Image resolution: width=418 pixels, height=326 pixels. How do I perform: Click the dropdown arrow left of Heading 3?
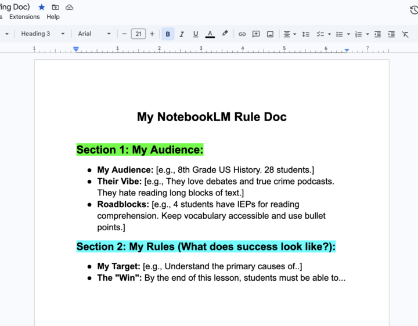click(x=7, y=34)
